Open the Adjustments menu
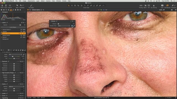 coord(31,1)
